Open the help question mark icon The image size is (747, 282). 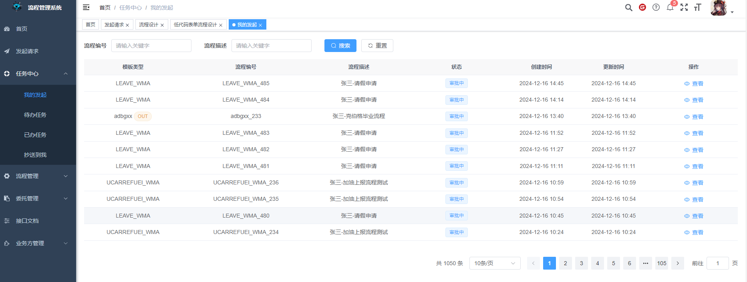click(656, 8)
